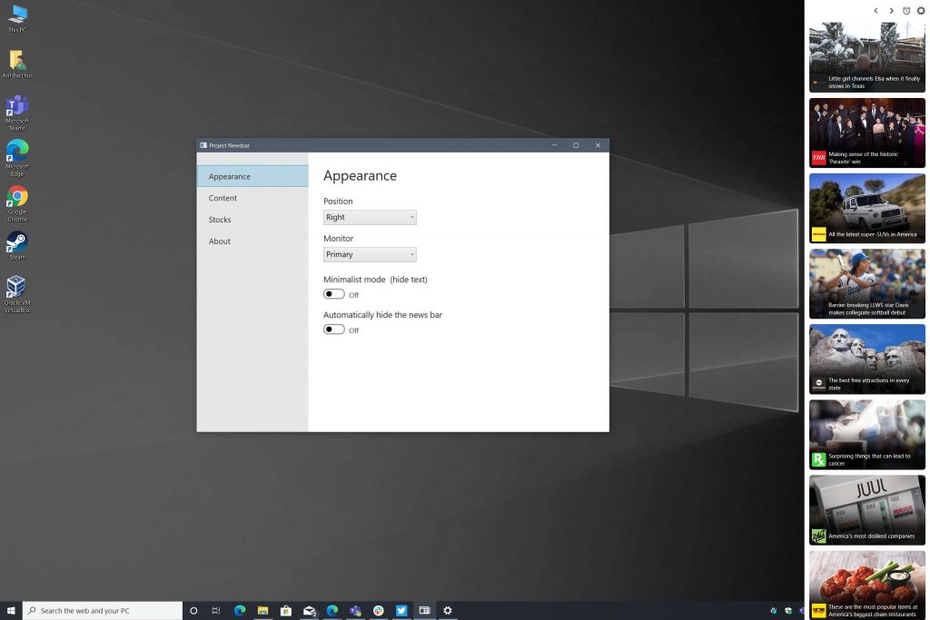Toggle Minimalist mode switch
The width and height of the screenshot is (930, 620).
tap(334, 294)
